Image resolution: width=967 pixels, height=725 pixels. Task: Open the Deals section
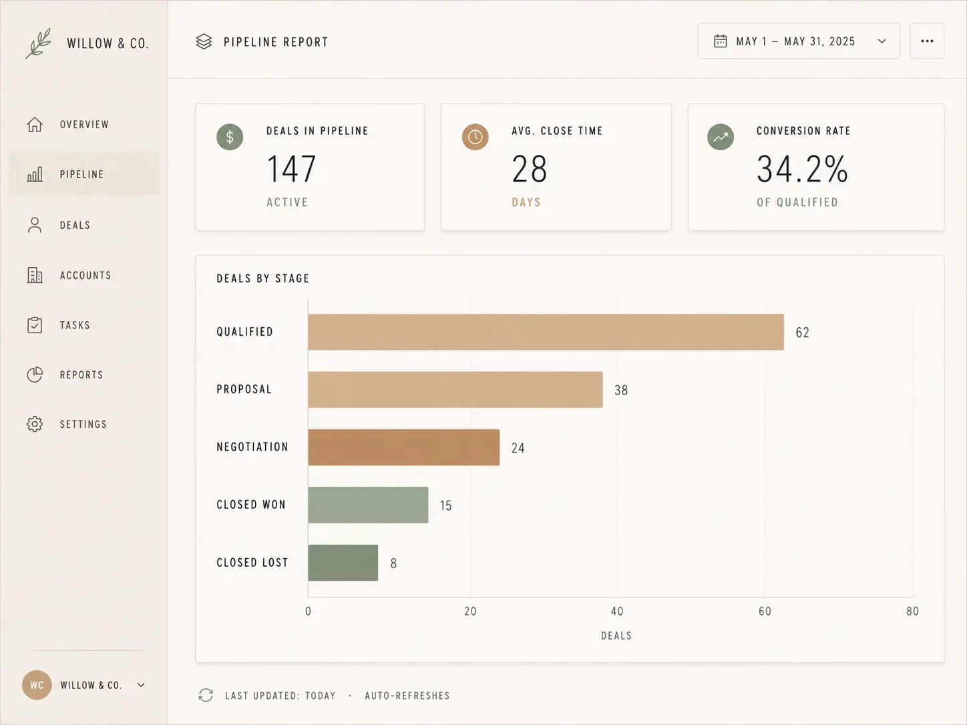point(84,225)
